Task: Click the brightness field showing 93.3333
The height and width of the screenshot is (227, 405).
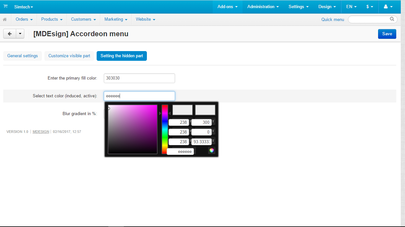Action: [x=201, y=142]
